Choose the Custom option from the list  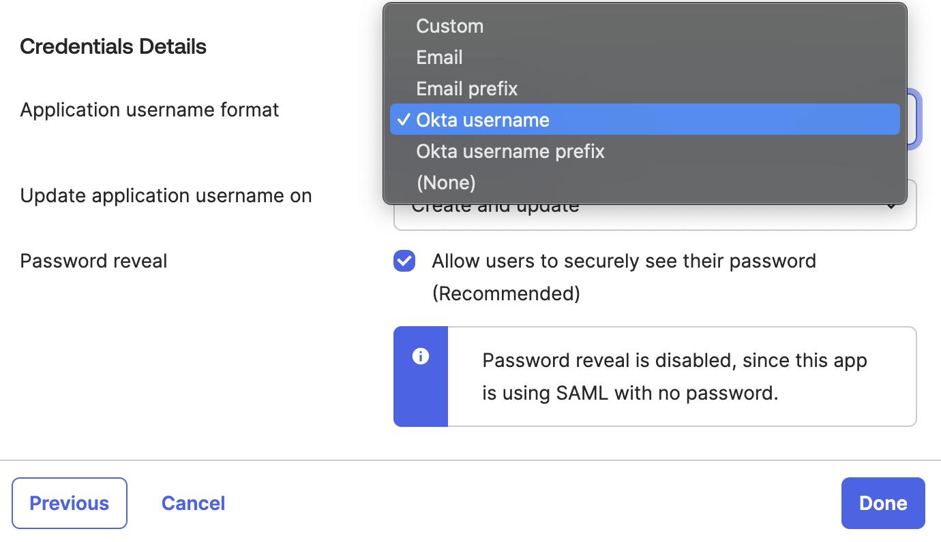pos(450,26)
